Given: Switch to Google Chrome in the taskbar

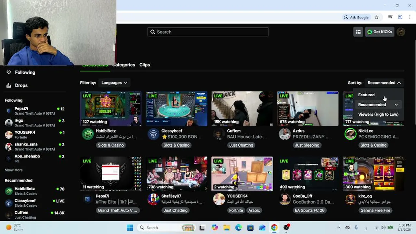Looking at the screenshot, I should click(x=274, y=227).
